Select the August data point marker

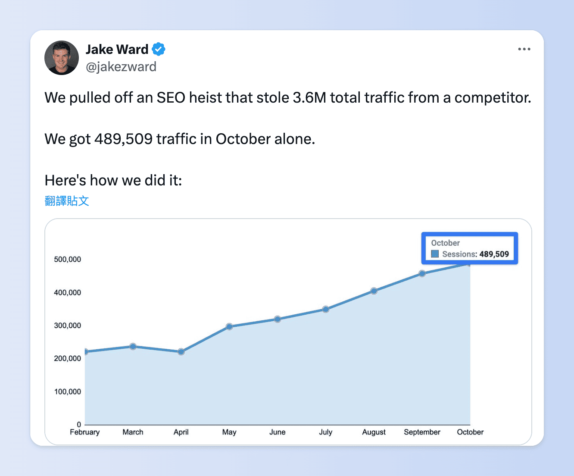click(x=374, y=291)
